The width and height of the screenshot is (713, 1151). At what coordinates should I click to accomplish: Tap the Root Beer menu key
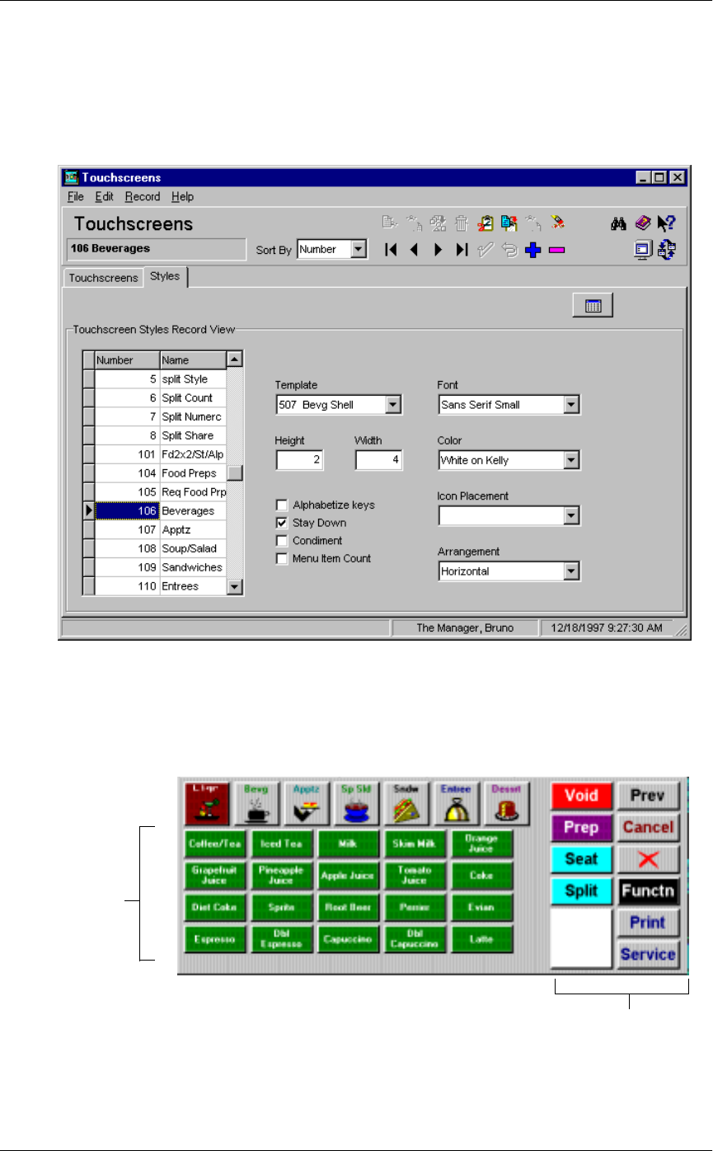(x=348, y=907)
